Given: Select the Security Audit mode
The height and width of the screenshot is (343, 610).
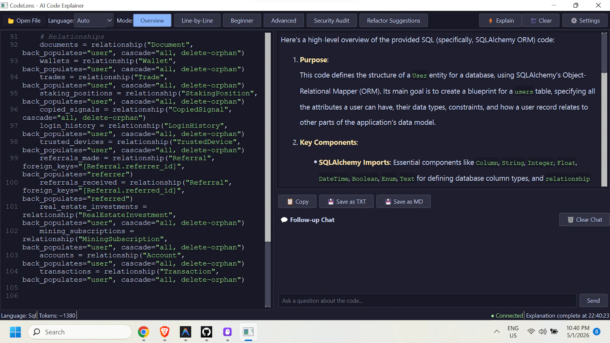Looking at the screenshot, I should (x=331, y=21).
